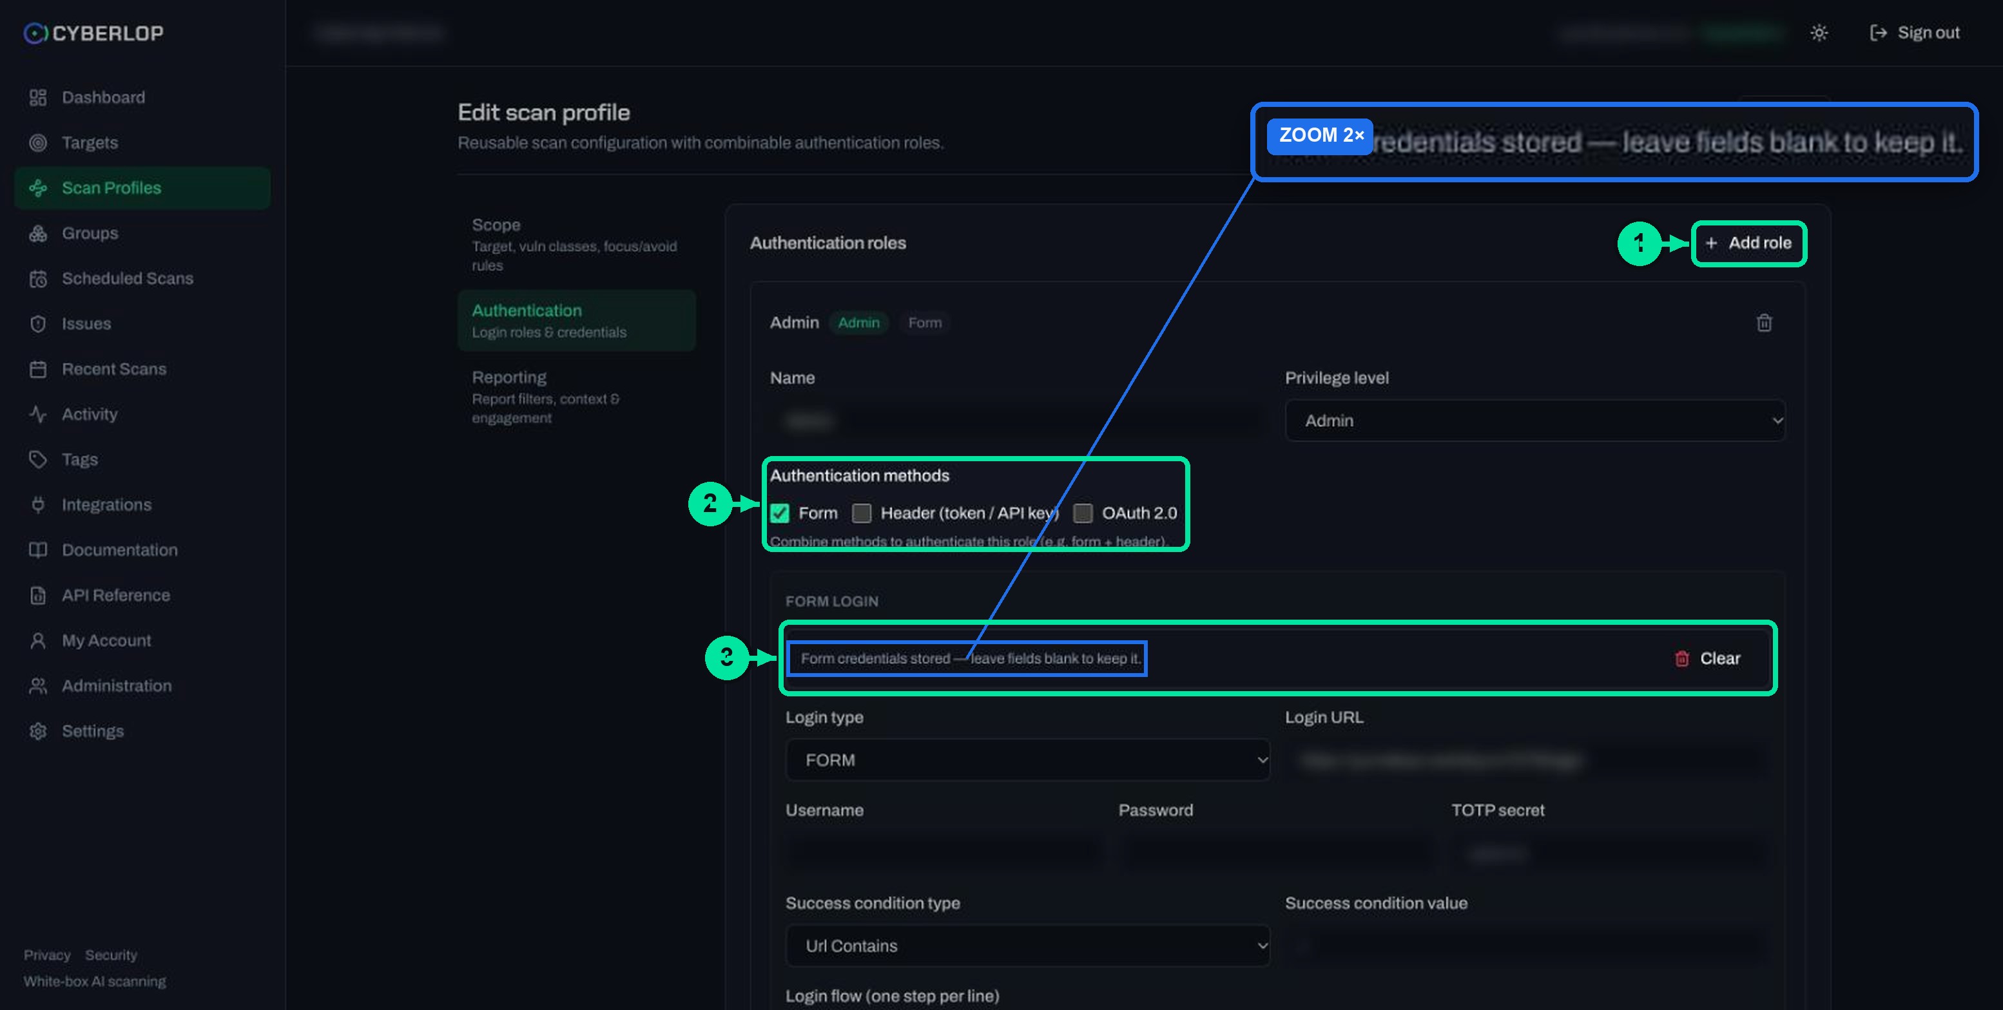Image resolution: width=2003 pixels, height=1010 pixels.
Task: Click the Add role button
Action: 1748,243
